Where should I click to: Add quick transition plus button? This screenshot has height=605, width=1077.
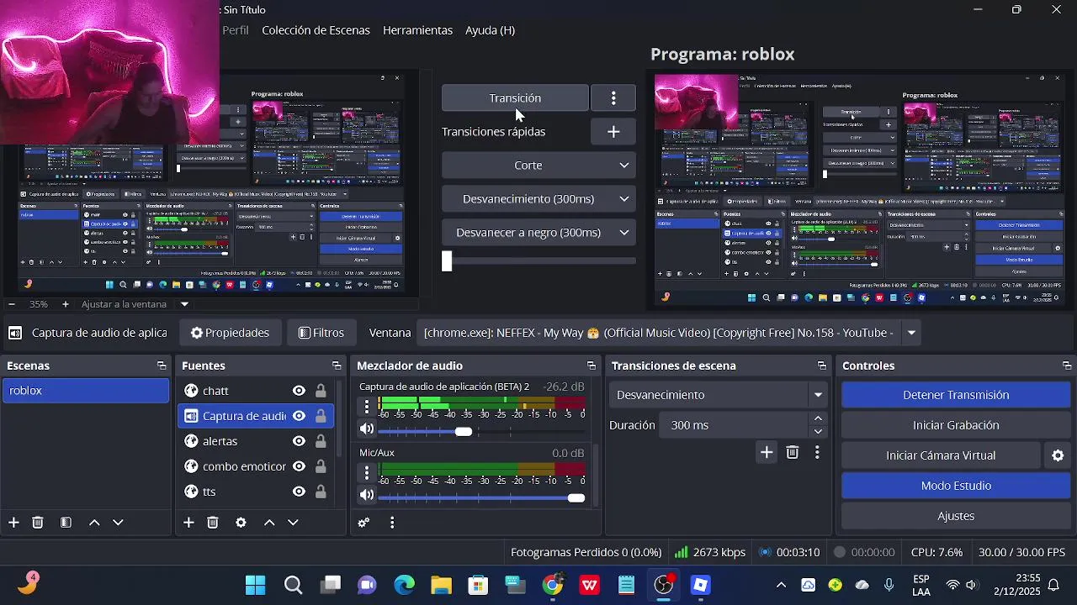613,132
